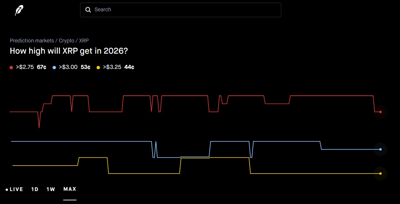Click the yellow line's endpoint marker

coord(380,174)
